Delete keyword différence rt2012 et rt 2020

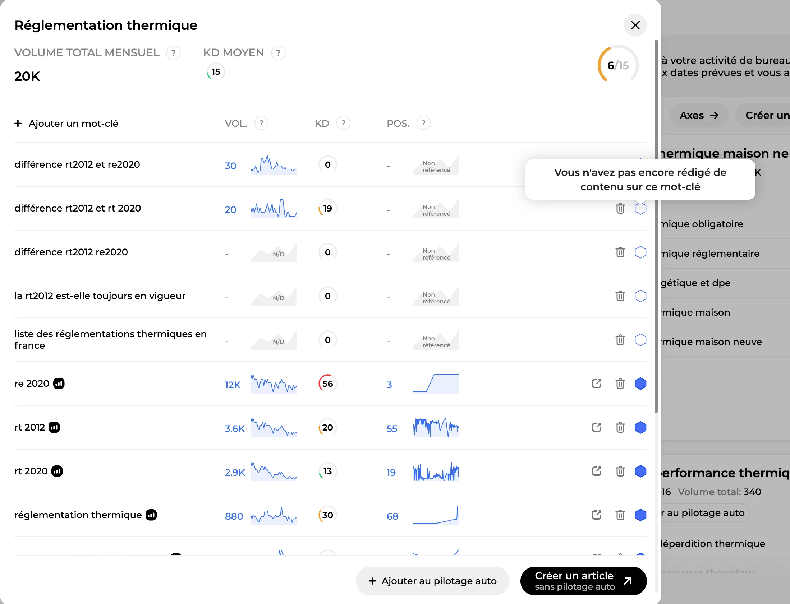tap(620, 208)
